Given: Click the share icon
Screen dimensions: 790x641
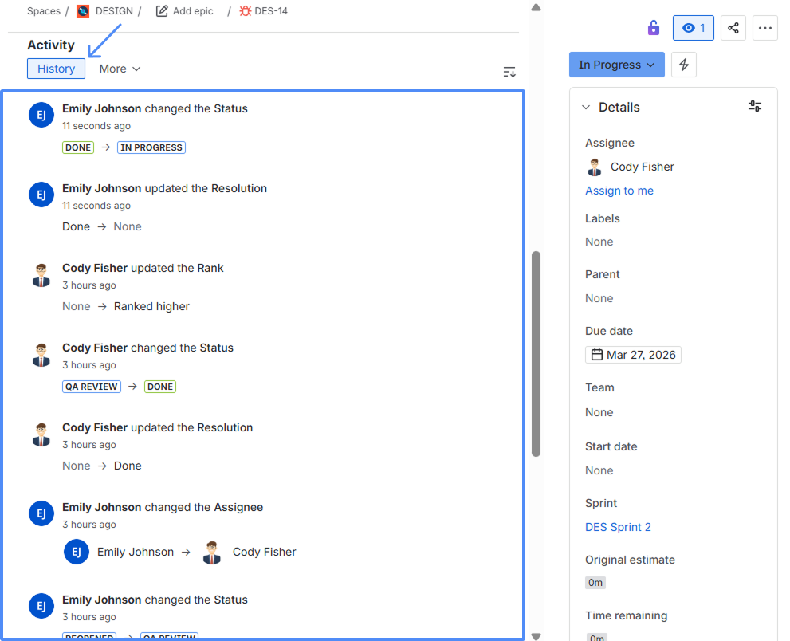Looking at the screenshot, I should (733, 28).
